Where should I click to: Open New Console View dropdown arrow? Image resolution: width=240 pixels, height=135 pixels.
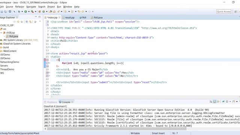pyautogui.click(x=237, y=102)
